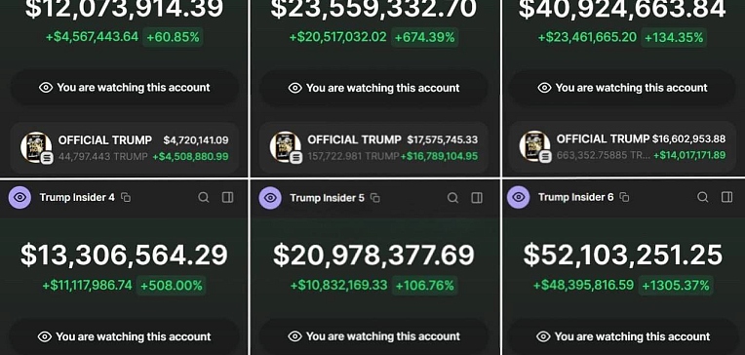
Task: Select the +1305.37% gain badge
Action: coord(677,285)
